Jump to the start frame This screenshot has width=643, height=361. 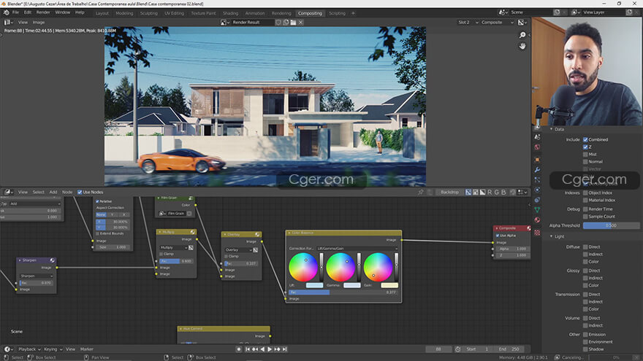247,349
